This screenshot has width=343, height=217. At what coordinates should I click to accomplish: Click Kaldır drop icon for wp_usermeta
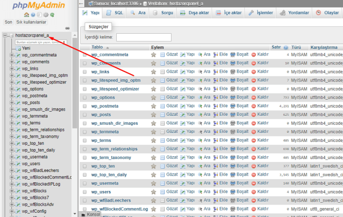(x=253, y=183)
